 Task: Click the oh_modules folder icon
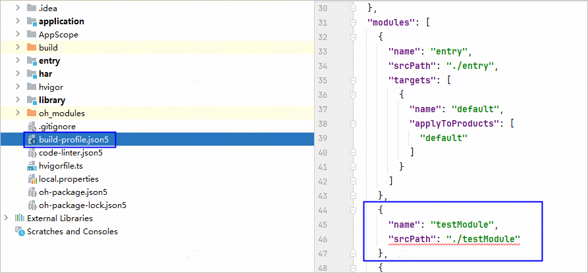coord(32,114)
